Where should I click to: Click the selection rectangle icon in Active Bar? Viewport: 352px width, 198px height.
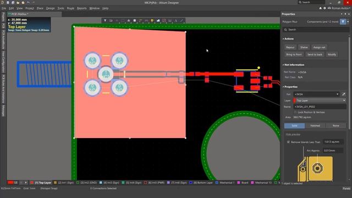(123, 20)
